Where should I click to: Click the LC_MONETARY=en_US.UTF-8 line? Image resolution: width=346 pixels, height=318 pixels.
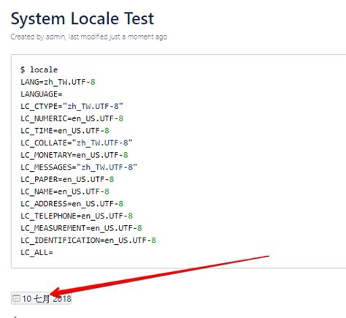pyautogui.click(x=74, y=155)
